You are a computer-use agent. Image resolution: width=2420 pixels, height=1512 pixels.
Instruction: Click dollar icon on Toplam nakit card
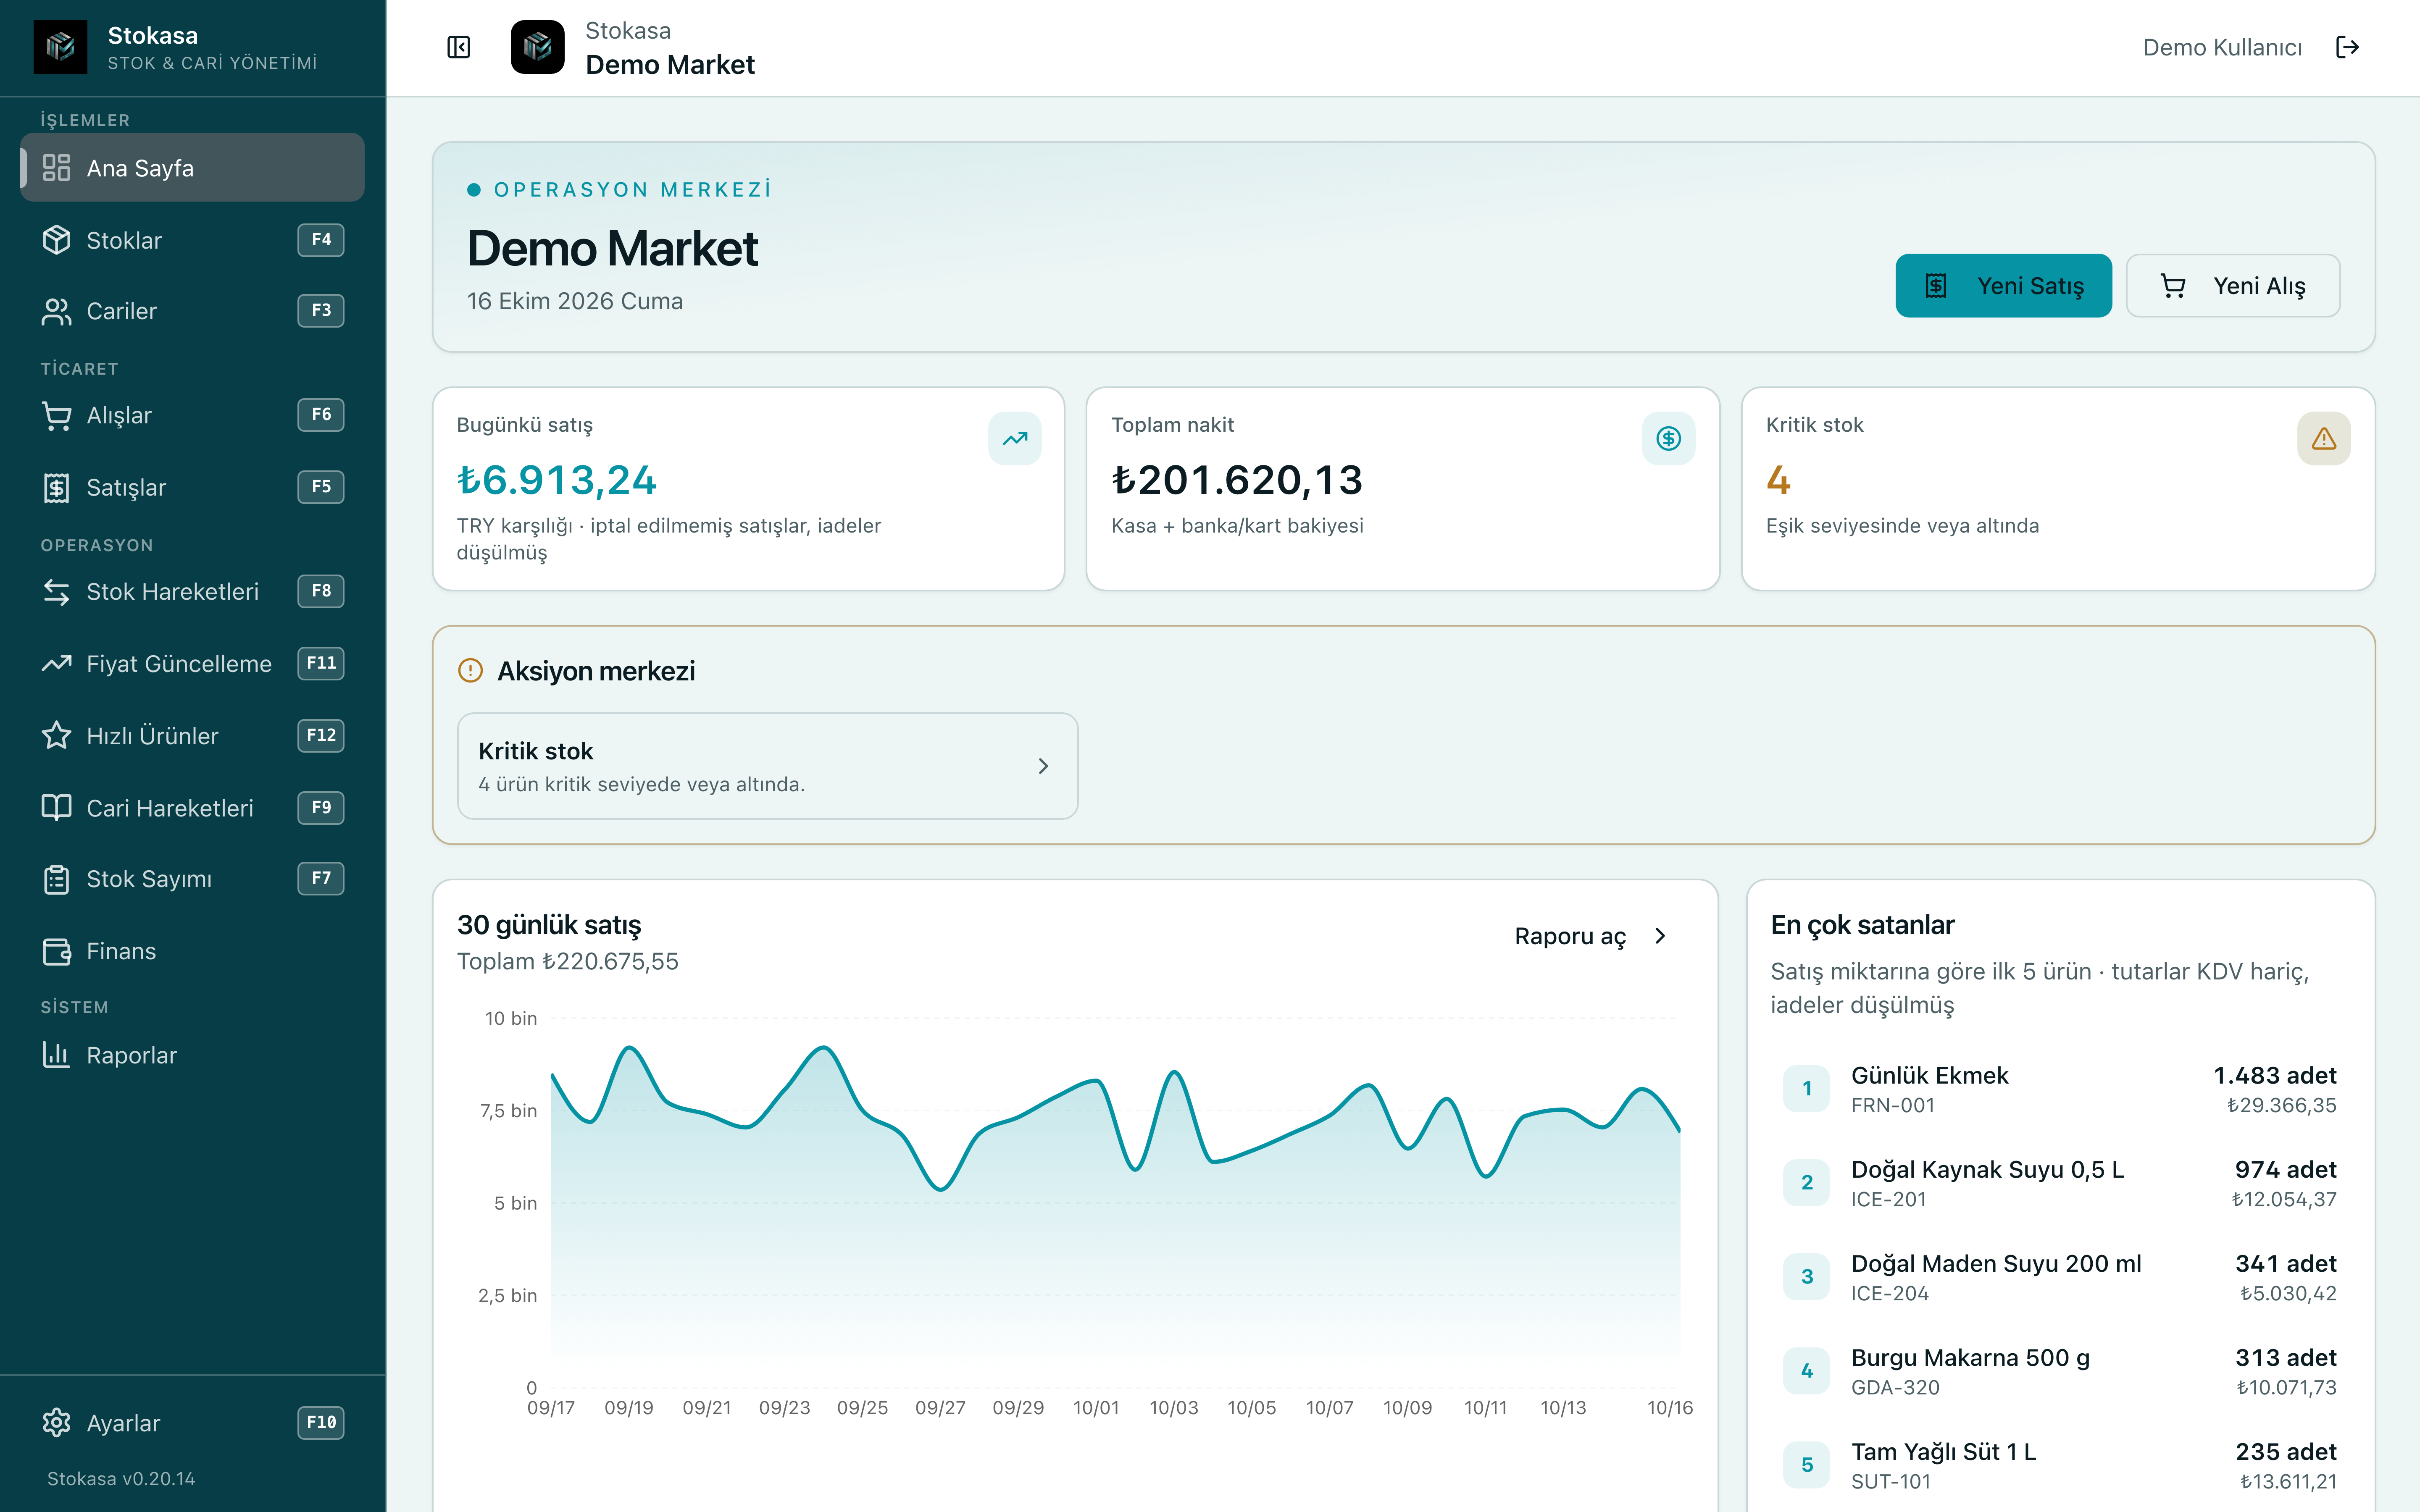coord(1668,438)
